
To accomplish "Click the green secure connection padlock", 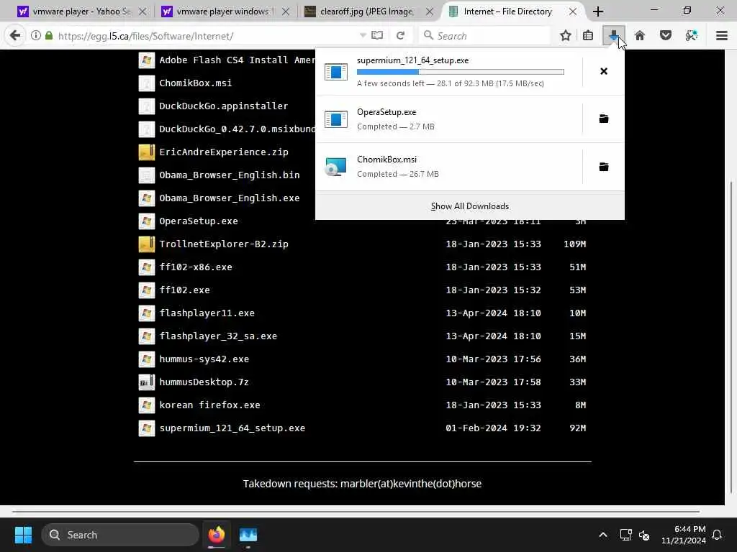I will point(49,36).
